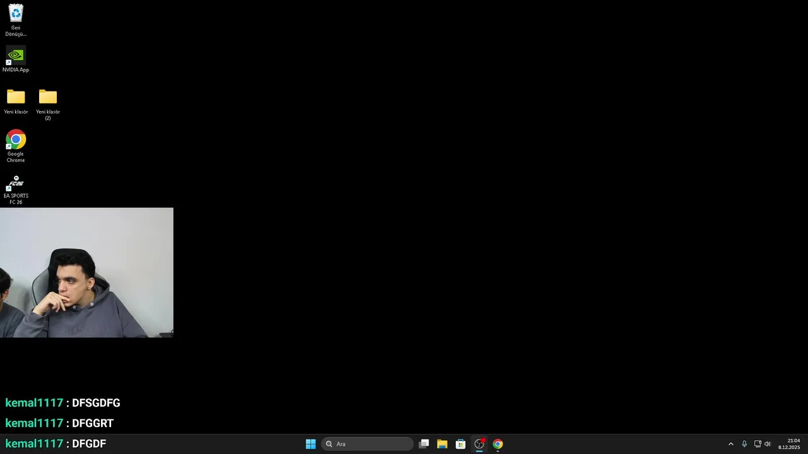Click the webcam overlay thumbnail
This screenshot has height=454, width=808.
click(86, 272)
